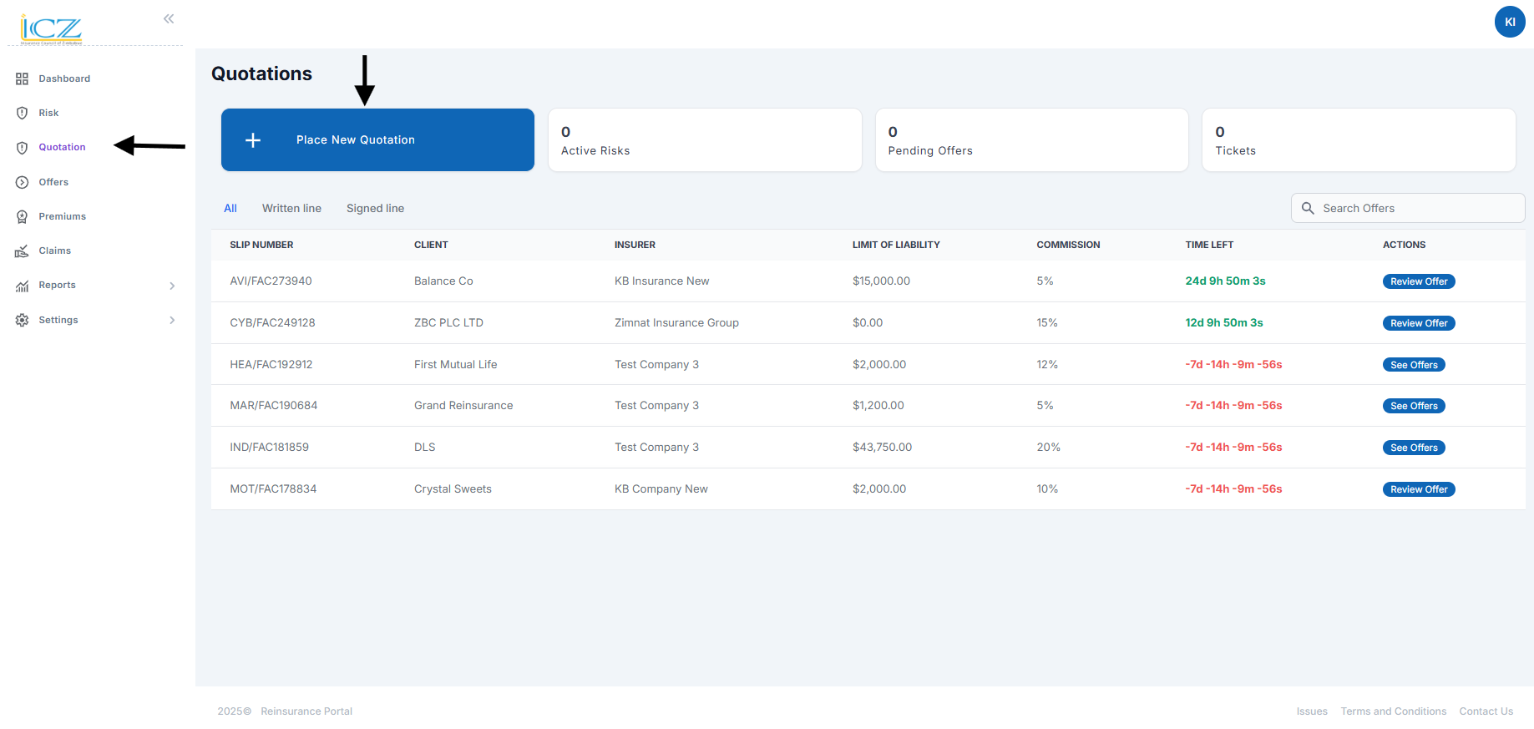Select the All quotations tab

pyautogui.click(x=230, y=209)
